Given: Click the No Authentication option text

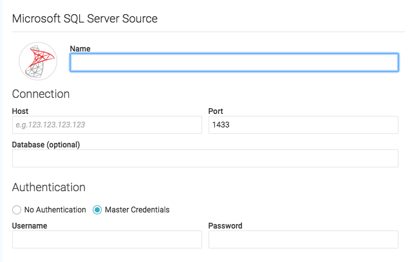Looking at the screenshot, I should 55,210.
